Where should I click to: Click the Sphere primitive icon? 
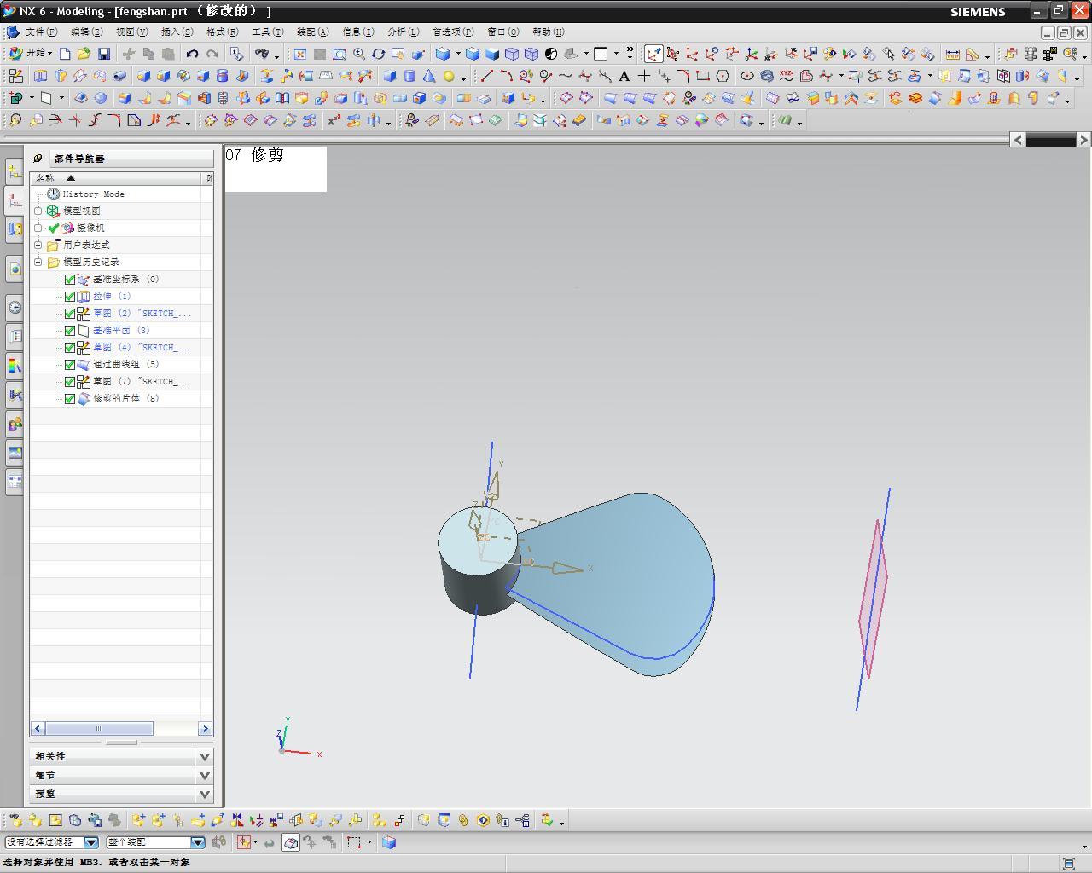(449, 76)
